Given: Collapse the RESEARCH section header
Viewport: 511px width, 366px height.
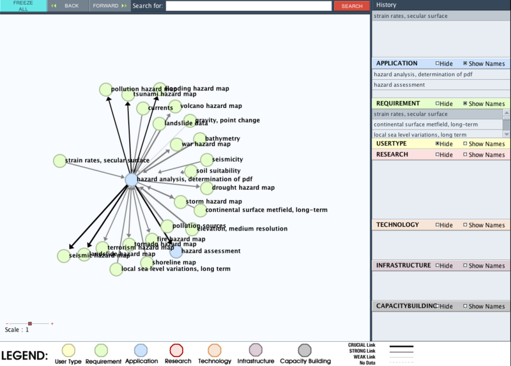Looking at the screenshot, I should click(x=392, y=154).
